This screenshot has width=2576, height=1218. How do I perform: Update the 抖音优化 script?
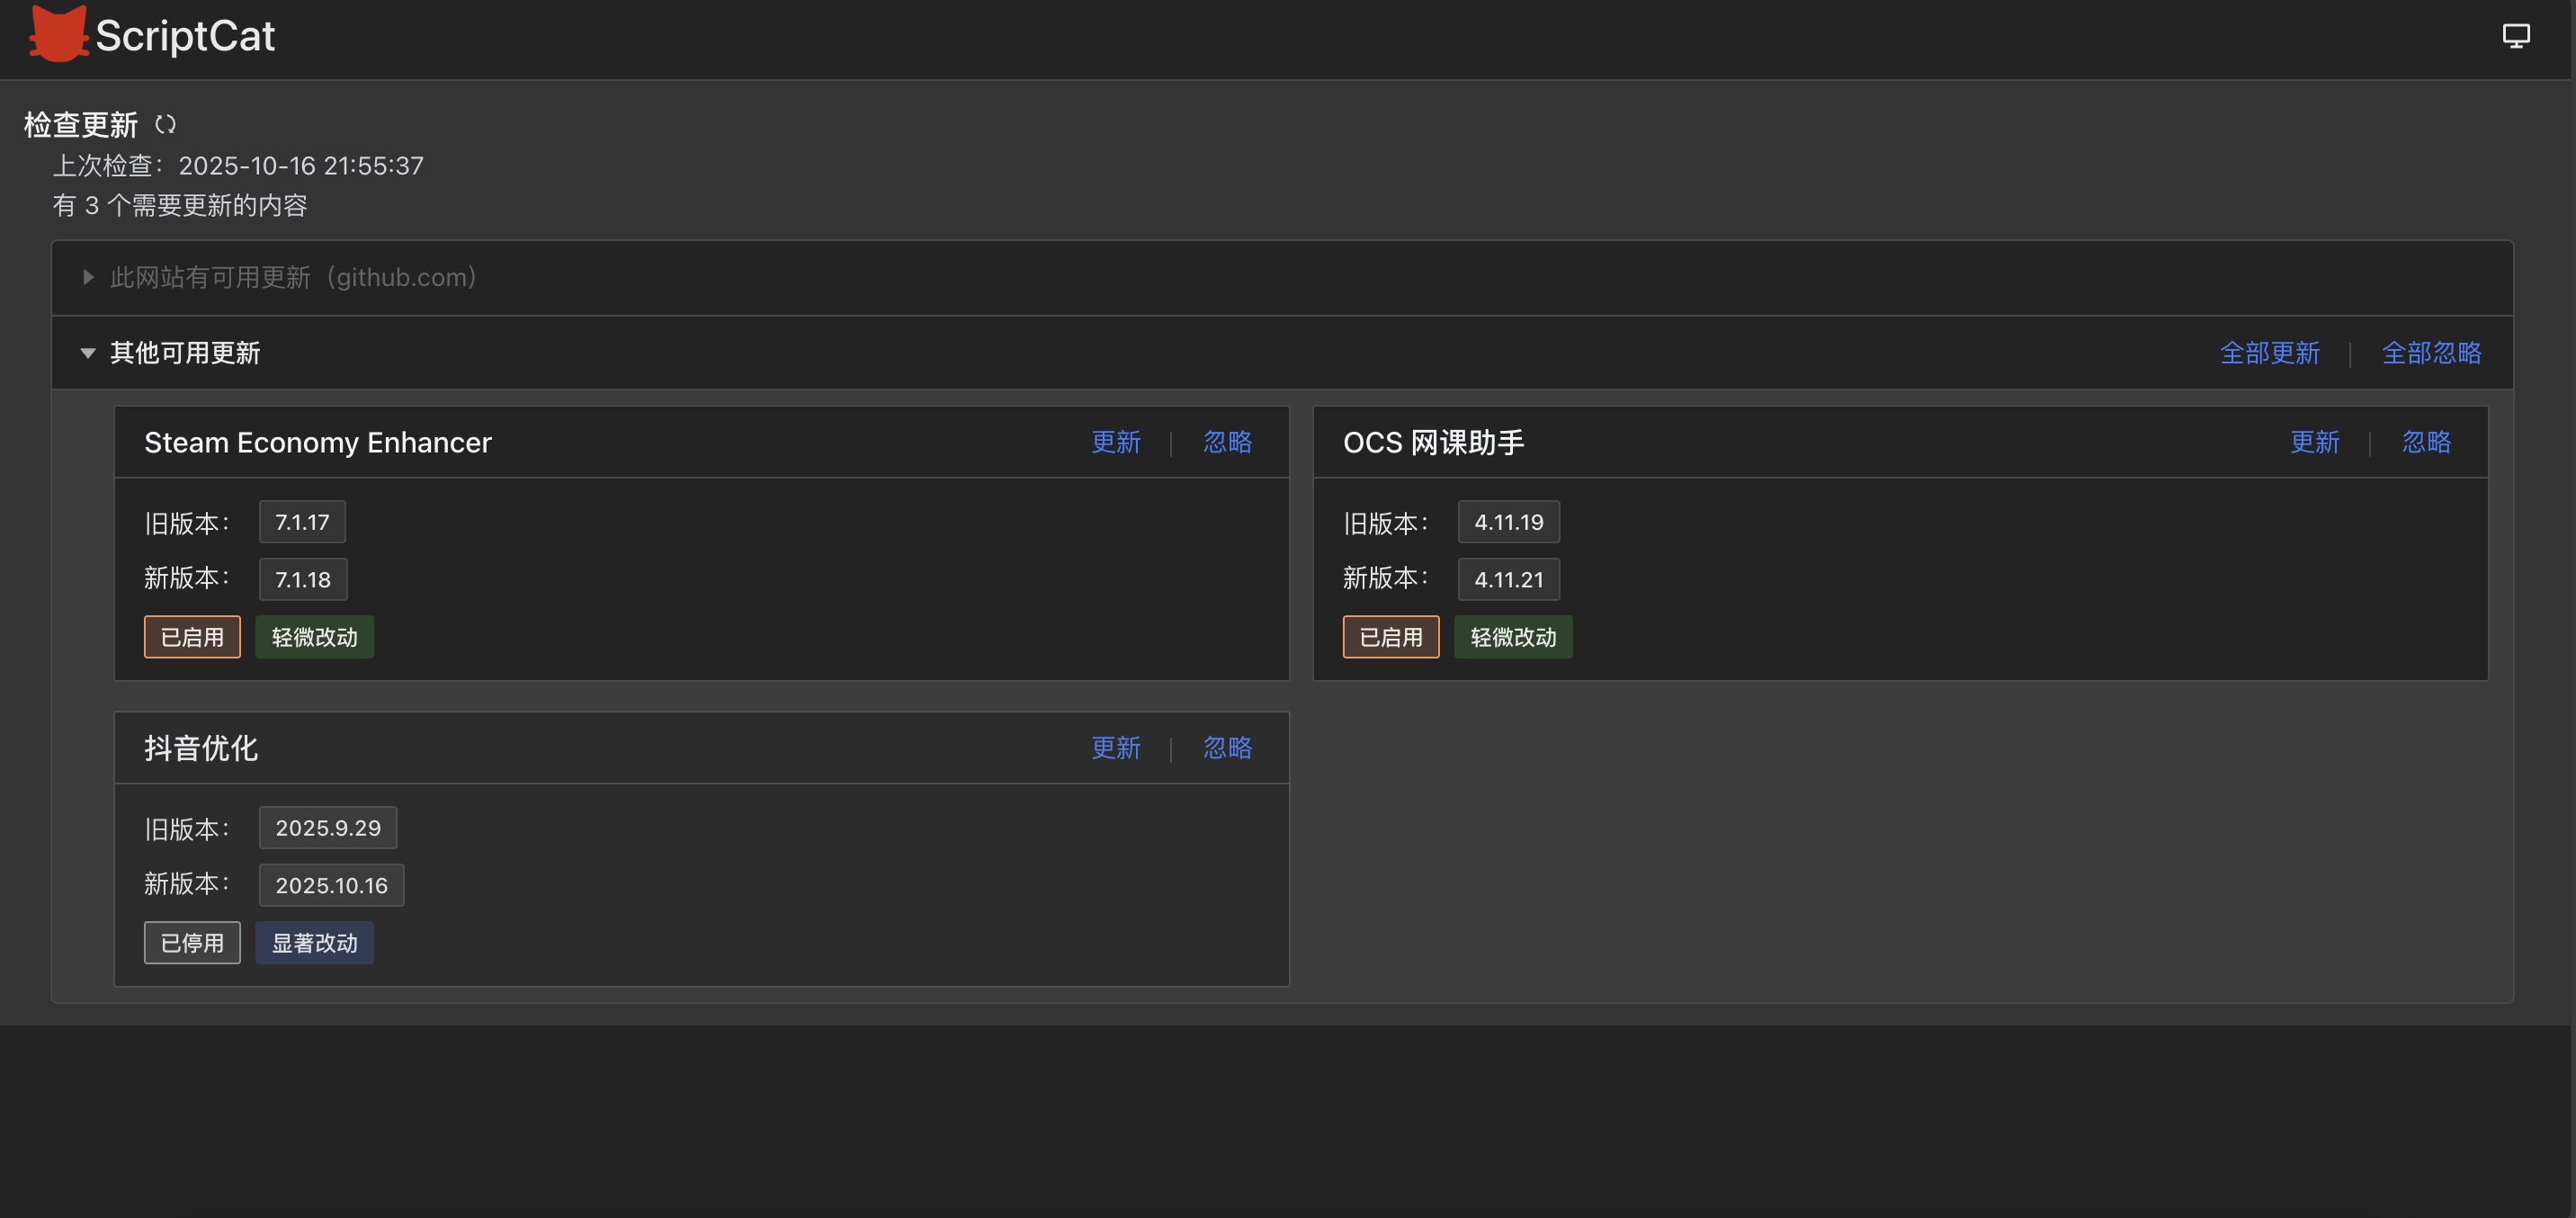click(x=1115, y=748)
